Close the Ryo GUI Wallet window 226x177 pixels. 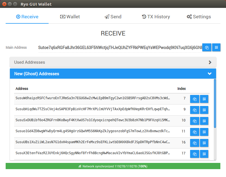4,4
